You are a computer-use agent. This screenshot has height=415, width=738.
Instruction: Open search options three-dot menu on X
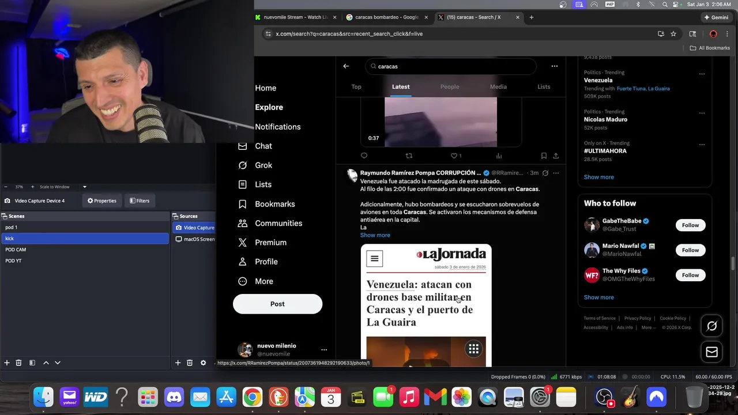point(554,66)
